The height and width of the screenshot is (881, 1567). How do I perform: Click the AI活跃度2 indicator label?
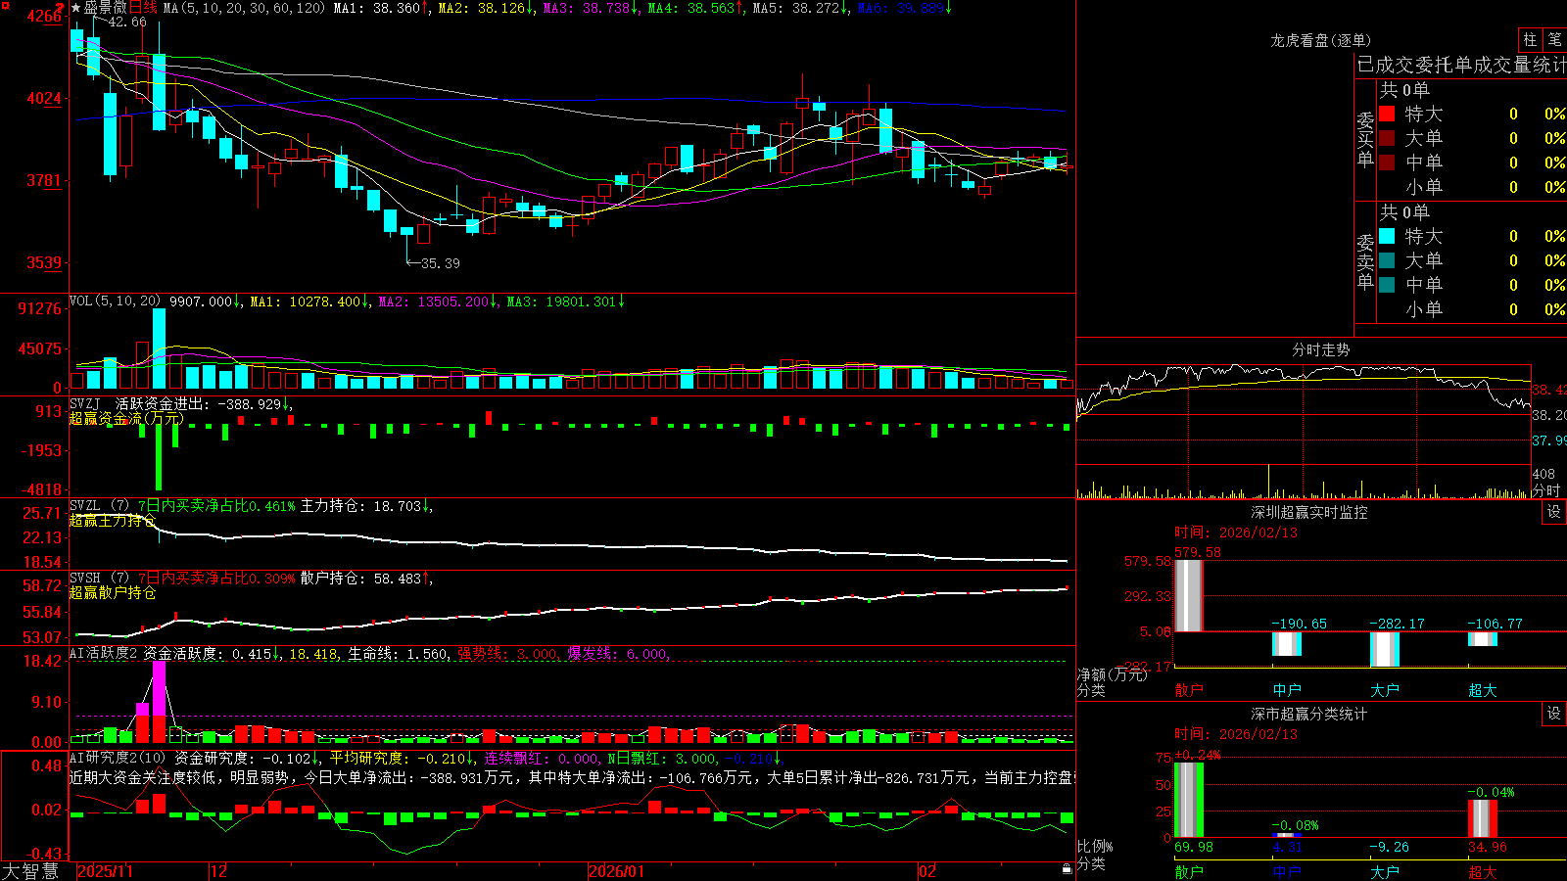pyautogui.click(x=104, y=654)
